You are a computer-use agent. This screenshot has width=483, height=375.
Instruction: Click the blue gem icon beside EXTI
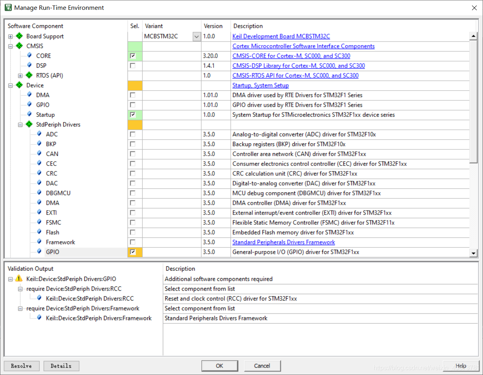click(x=39, y=212)
